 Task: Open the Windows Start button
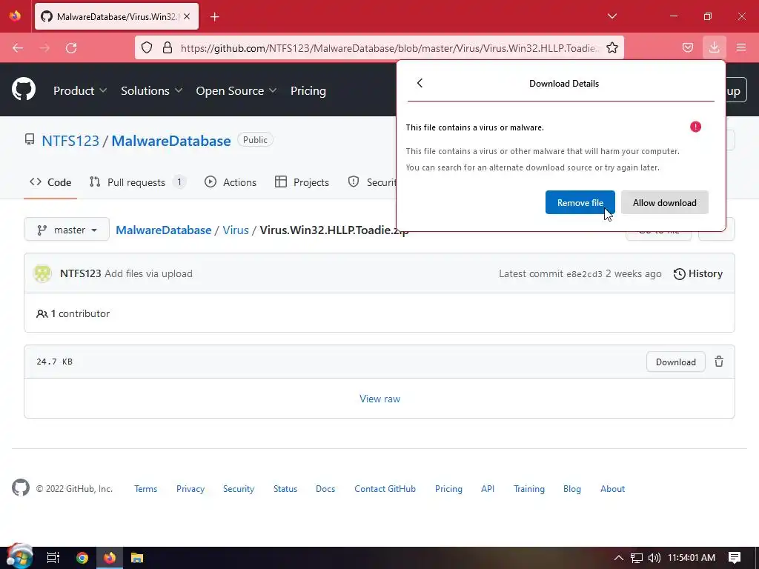click(19, 557)
